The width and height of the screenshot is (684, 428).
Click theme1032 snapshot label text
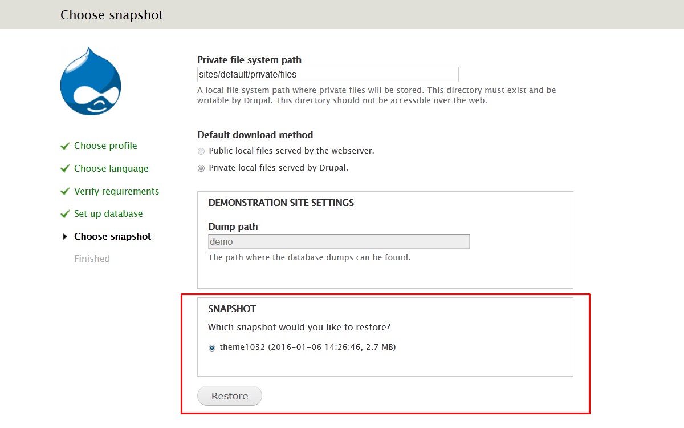pyautogui.click(x=308, y=347)
